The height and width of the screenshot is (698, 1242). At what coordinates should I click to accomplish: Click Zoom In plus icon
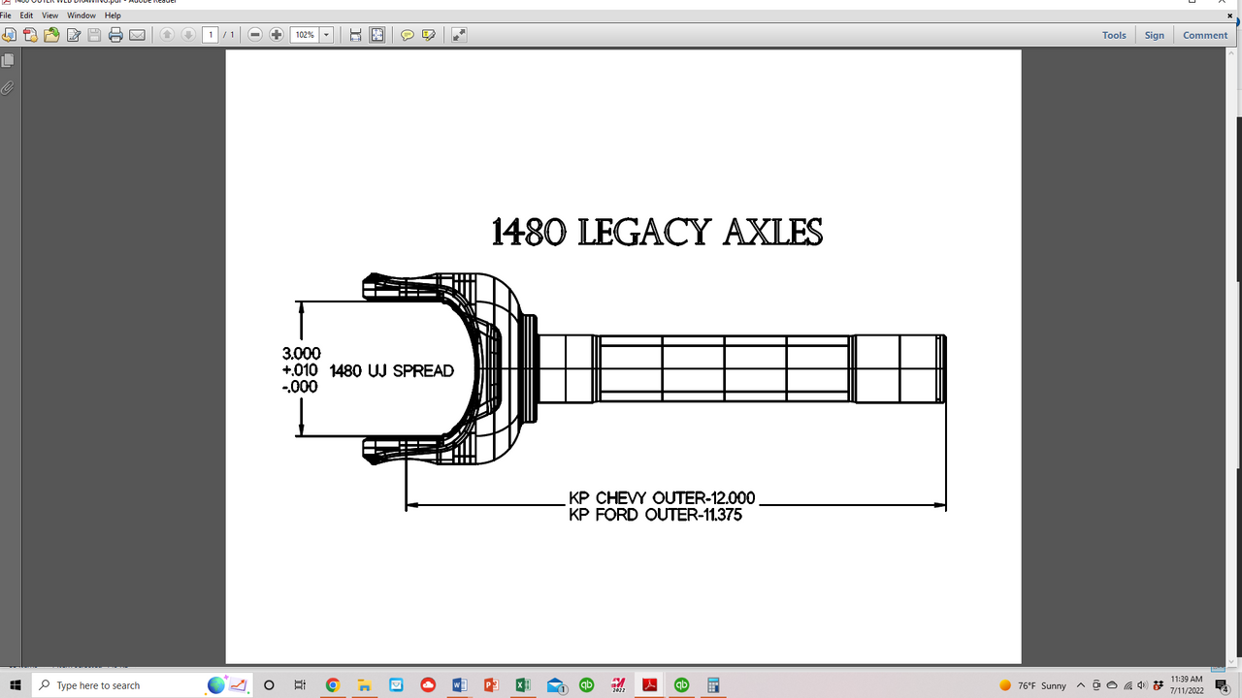277,35
